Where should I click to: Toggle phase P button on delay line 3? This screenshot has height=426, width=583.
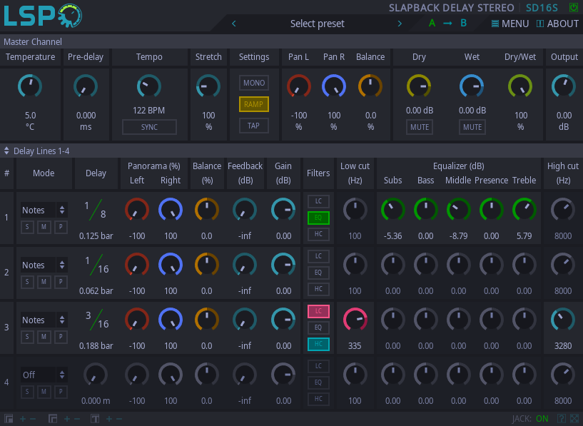pos(61,337)
